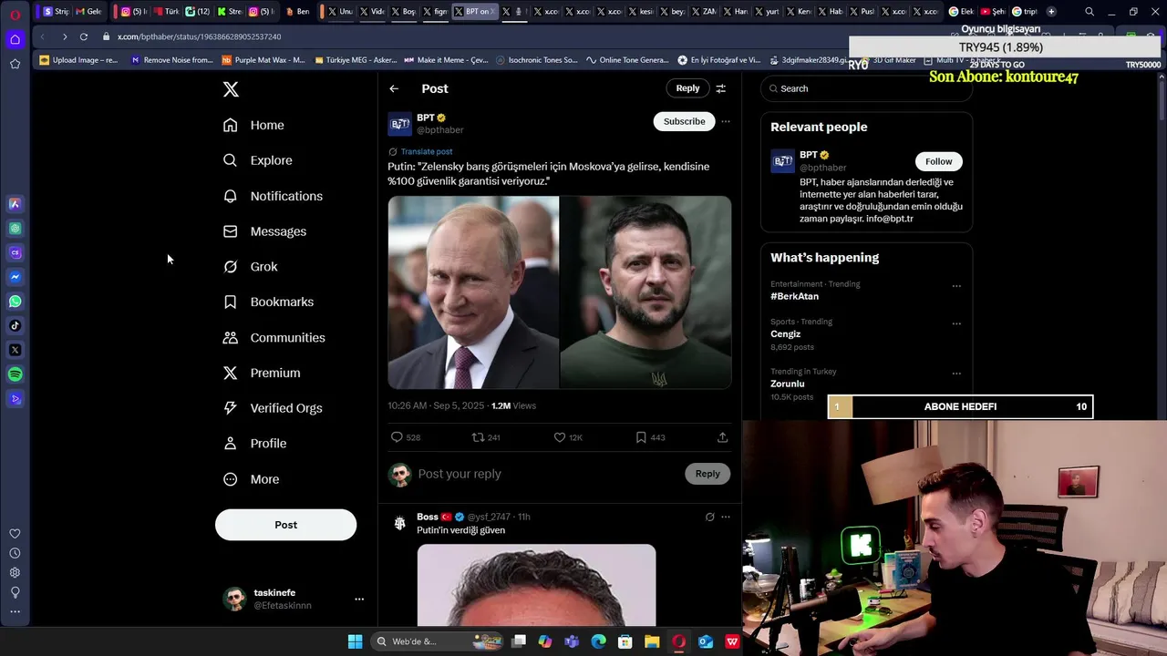This screenshot has width=1167, height=656.
Task: Open the Explore page
Action: [258, 160]
